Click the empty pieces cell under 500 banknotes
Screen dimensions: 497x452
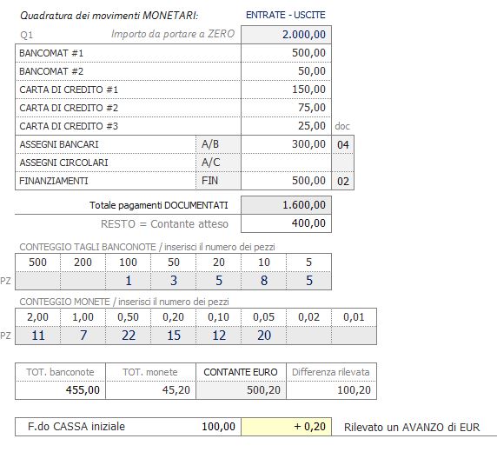[37, 281]
